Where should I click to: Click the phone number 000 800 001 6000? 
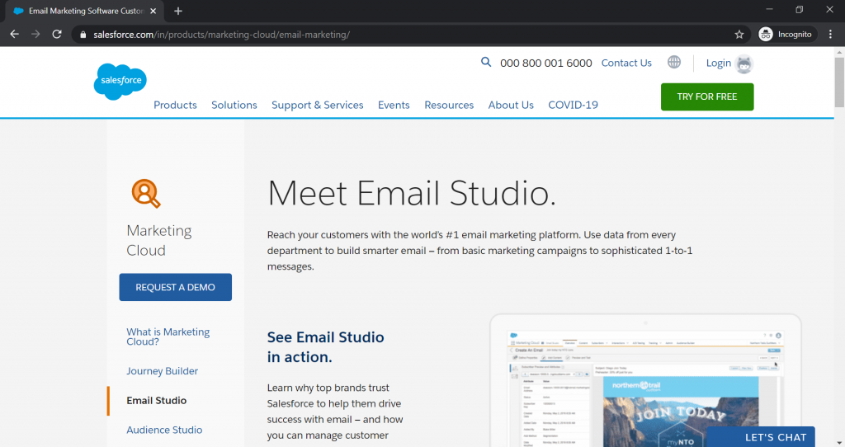(546, 63)
